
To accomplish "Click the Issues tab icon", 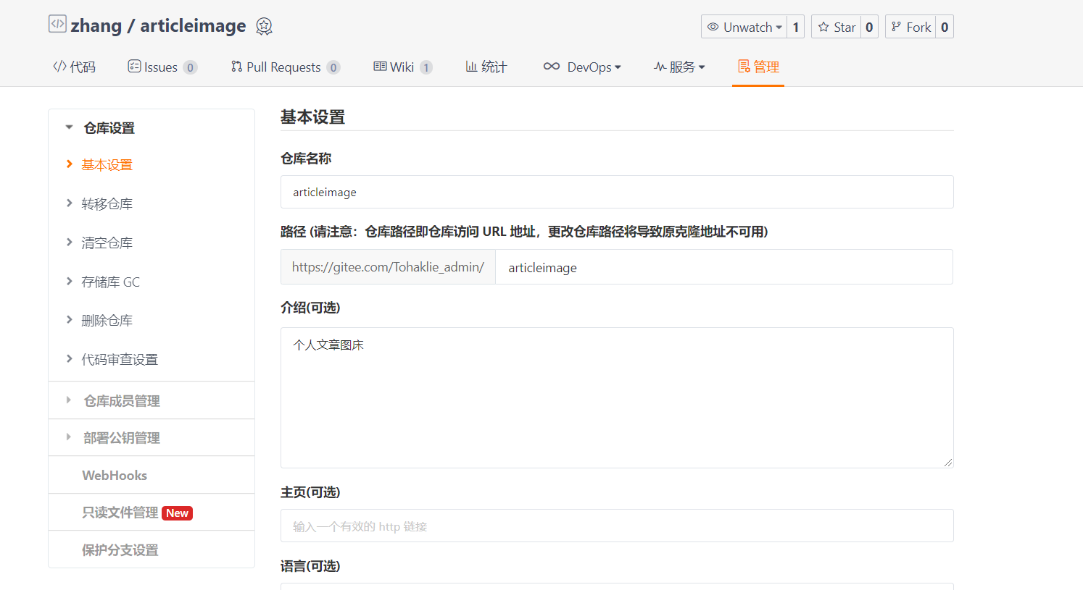I will coord(134,66).
